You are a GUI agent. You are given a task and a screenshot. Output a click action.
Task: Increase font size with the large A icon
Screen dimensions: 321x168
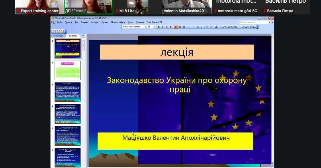[198, 27]
